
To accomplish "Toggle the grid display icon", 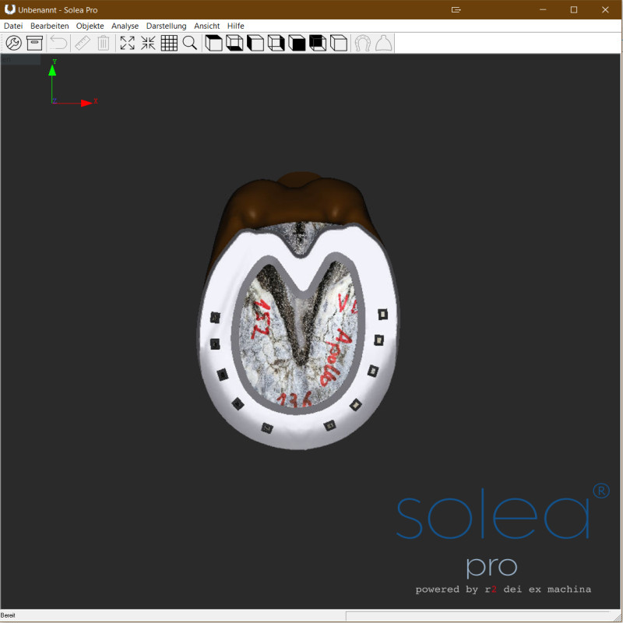I will tap(169, 44).
